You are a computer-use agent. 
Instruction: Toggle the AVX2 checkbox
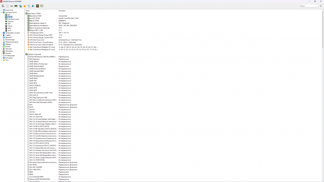click(28, 107)
